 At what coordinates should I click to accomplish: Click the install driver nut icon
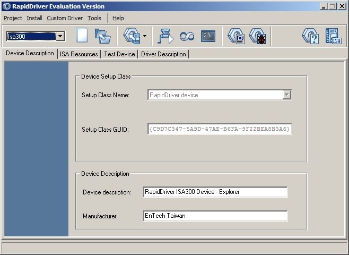click(132, 36)
